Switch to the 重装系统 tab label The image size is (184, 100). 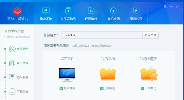46,19
